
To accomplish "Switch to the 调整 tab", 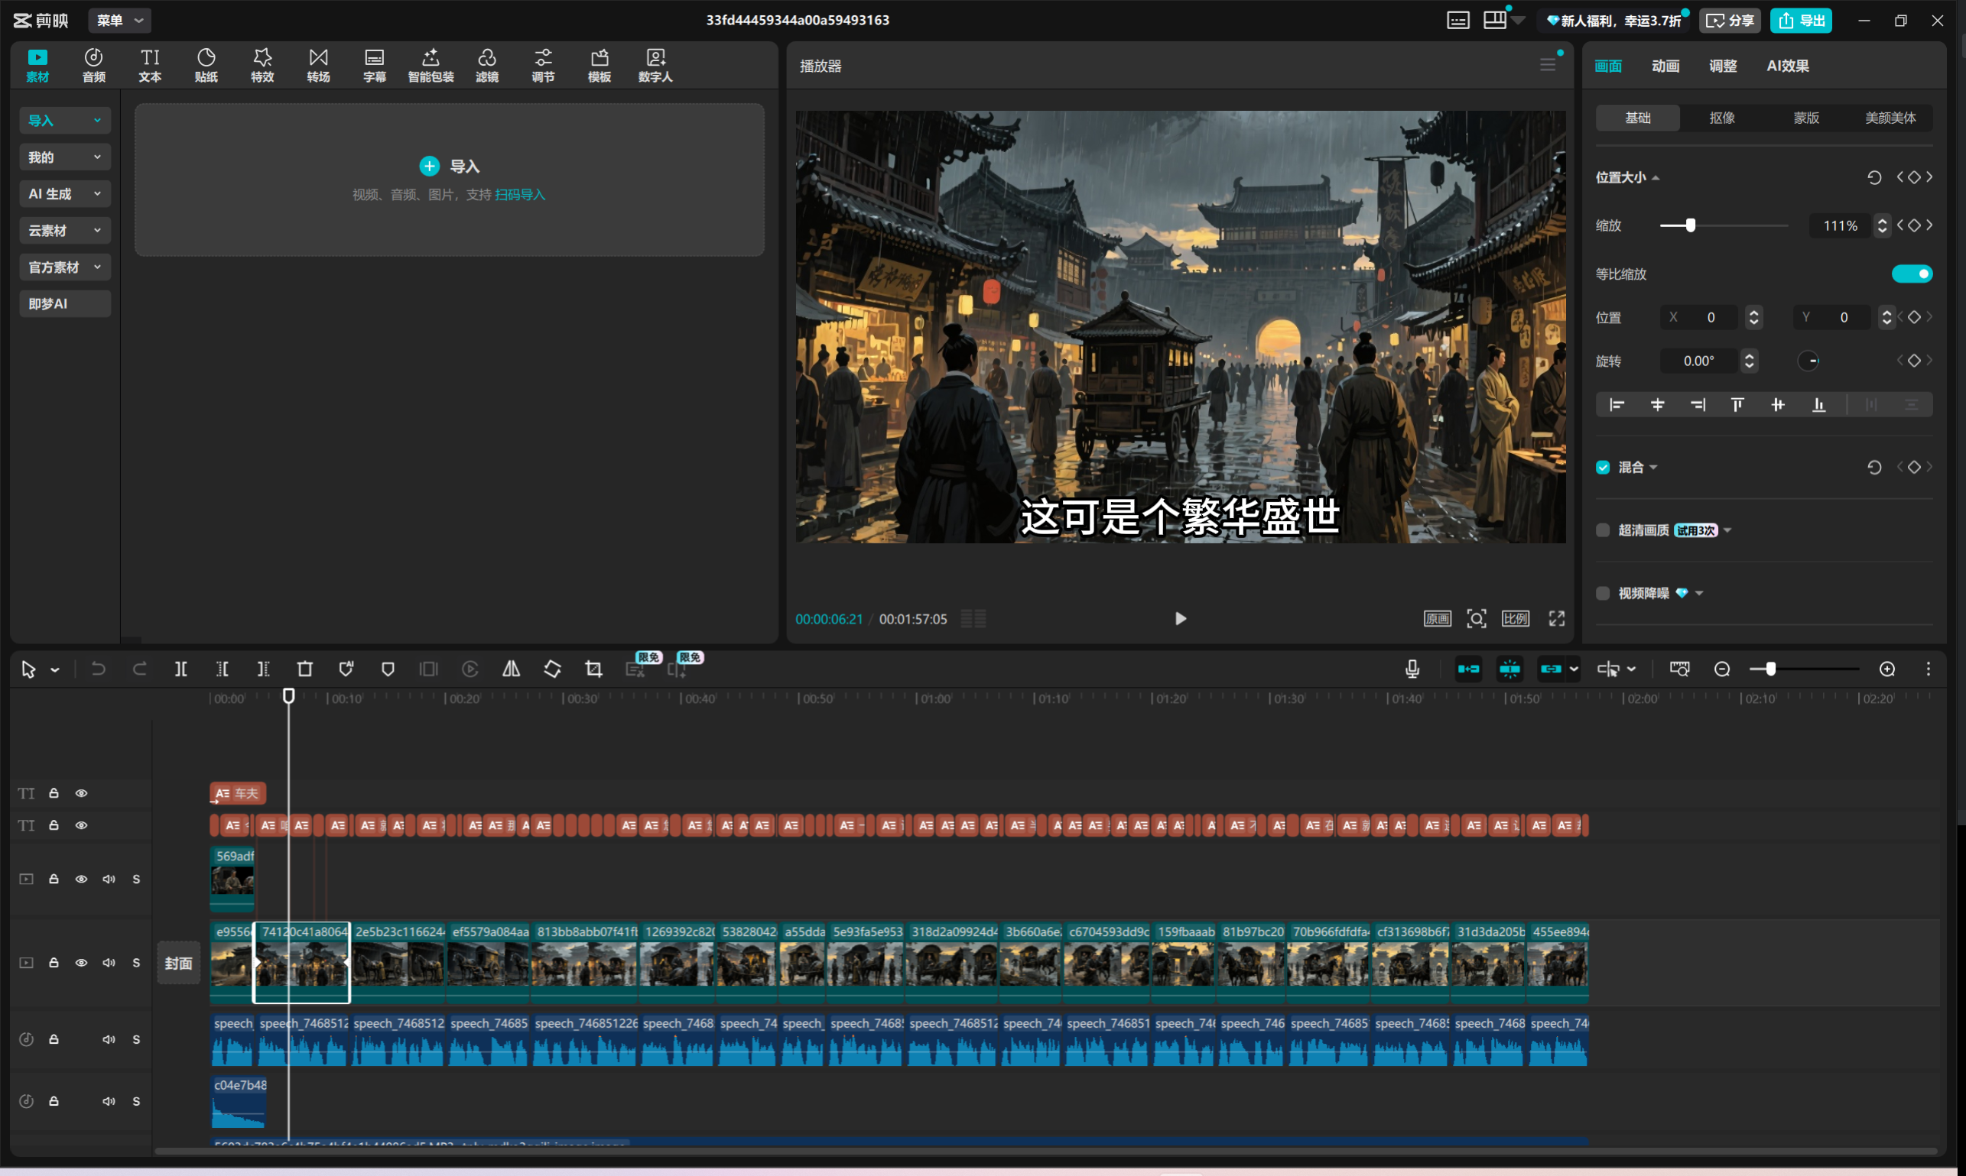I will click(1723, 66).
